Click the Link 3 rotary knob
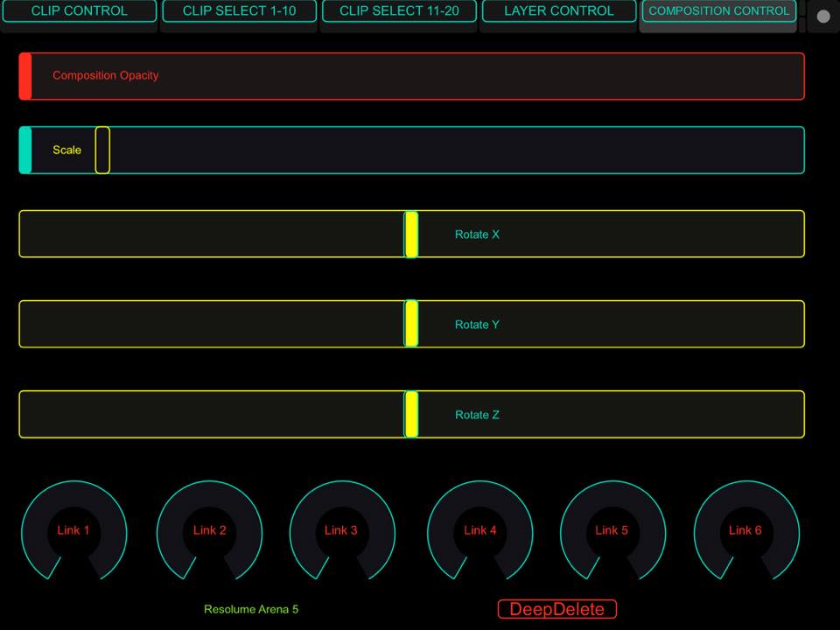 click(341, 530)
